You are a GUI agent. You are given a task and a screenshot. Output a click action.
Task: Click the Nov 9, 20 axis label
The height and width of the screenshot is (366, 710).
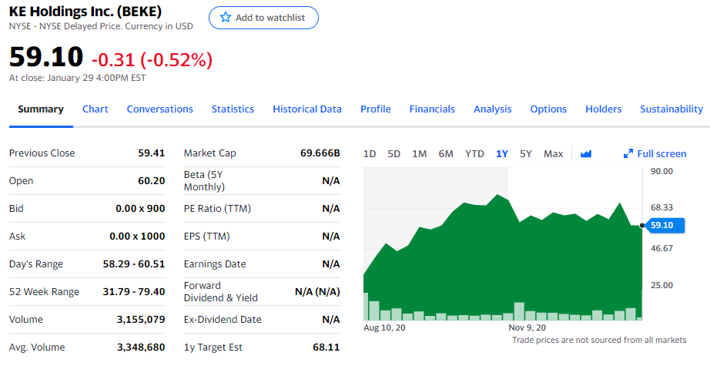click(527, 327)
